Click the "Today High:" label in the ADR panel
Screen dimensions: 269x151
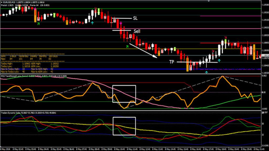tap(7, 64)
